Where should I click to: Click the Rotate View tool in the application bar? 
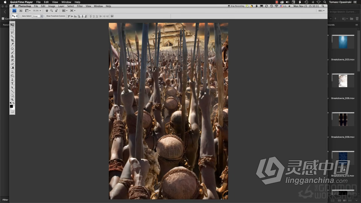[57, 11]
